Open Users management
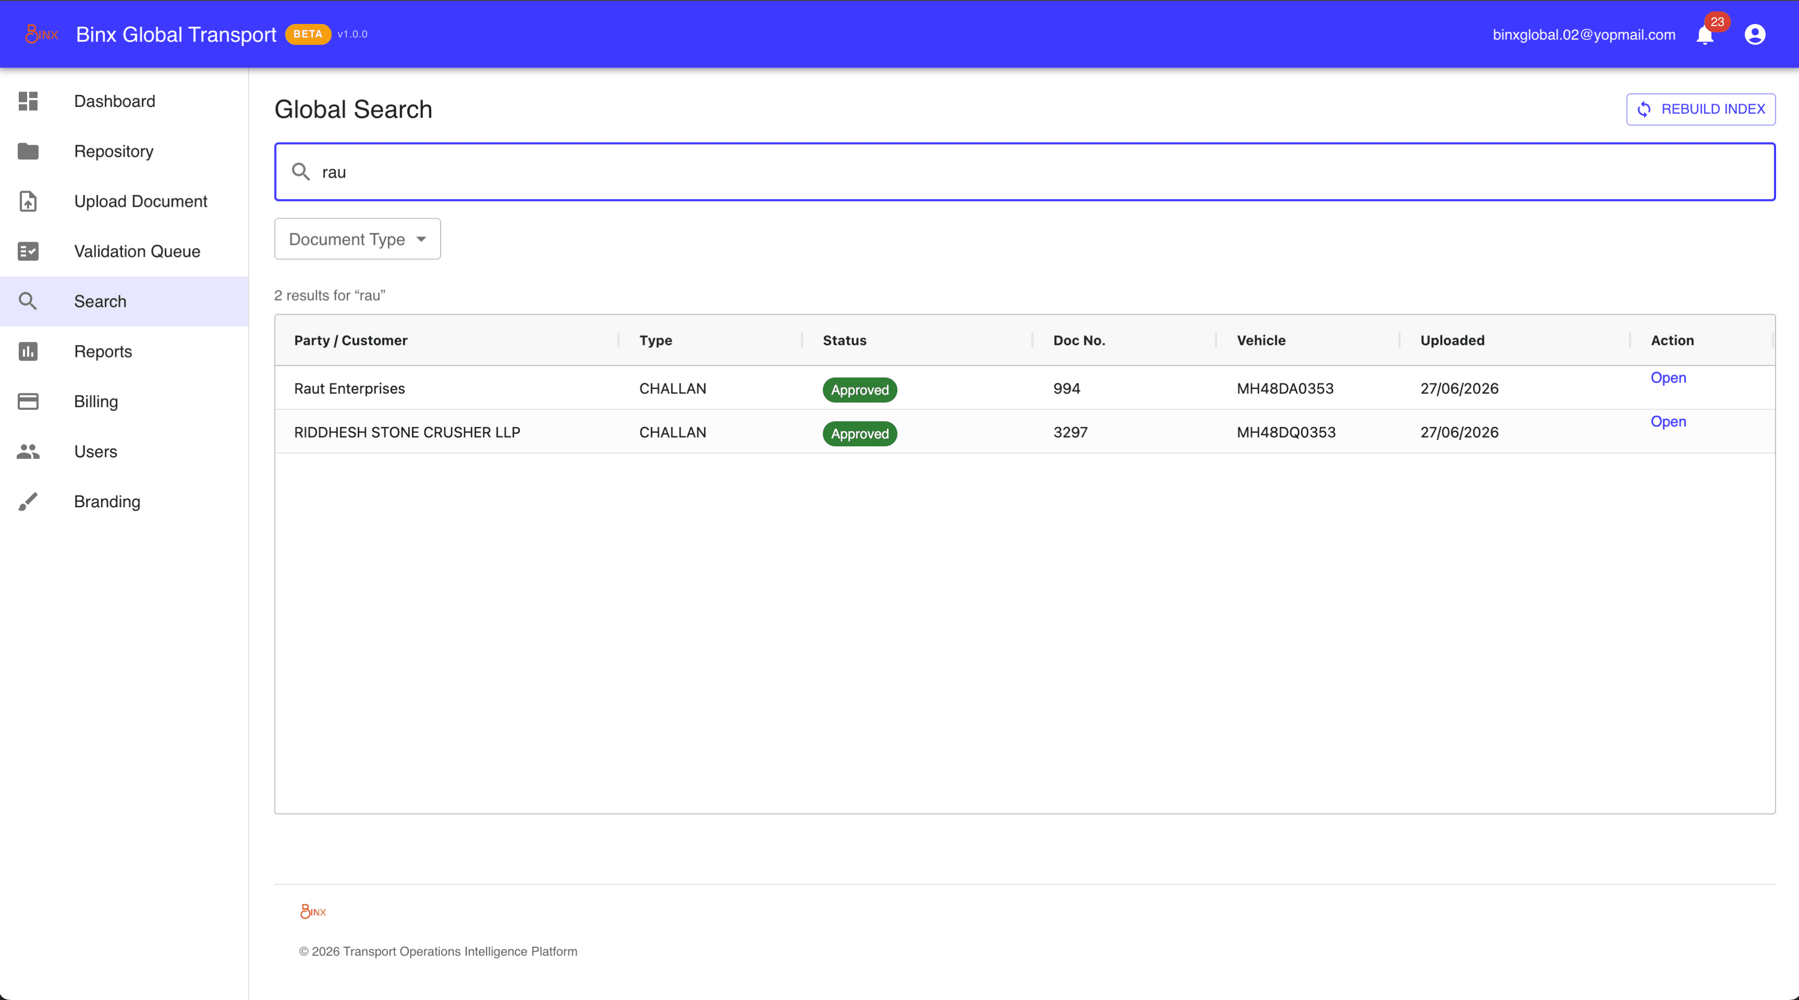1799x1000 pixels. click(x=124, y=451)
